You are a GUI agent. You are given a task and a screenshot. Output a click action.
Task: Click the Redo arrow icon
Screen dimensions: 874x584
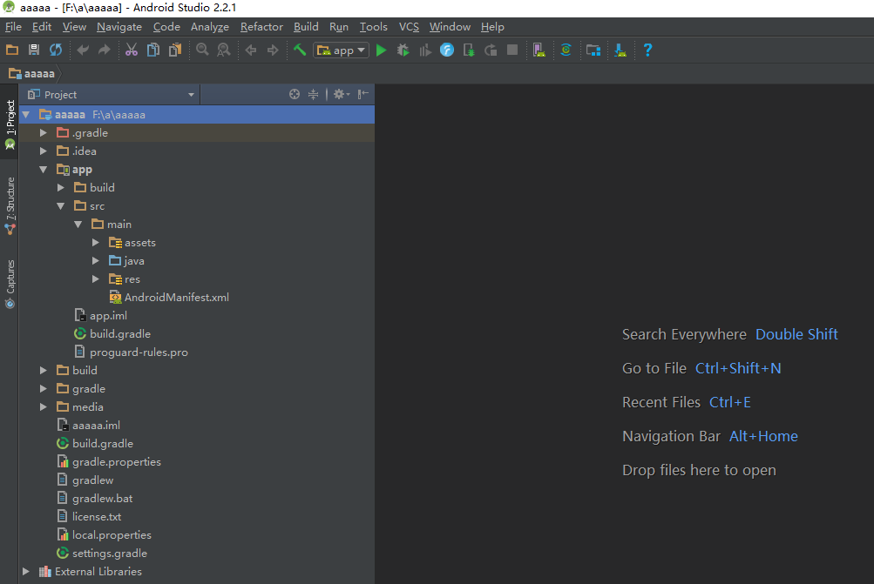(x=105, y=50)
